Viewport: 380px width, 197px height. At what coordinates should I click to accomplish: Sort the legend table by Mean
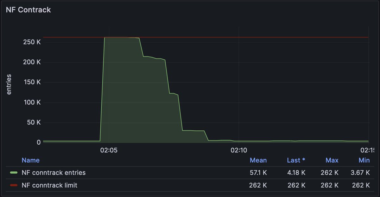[x=258, y=160]
